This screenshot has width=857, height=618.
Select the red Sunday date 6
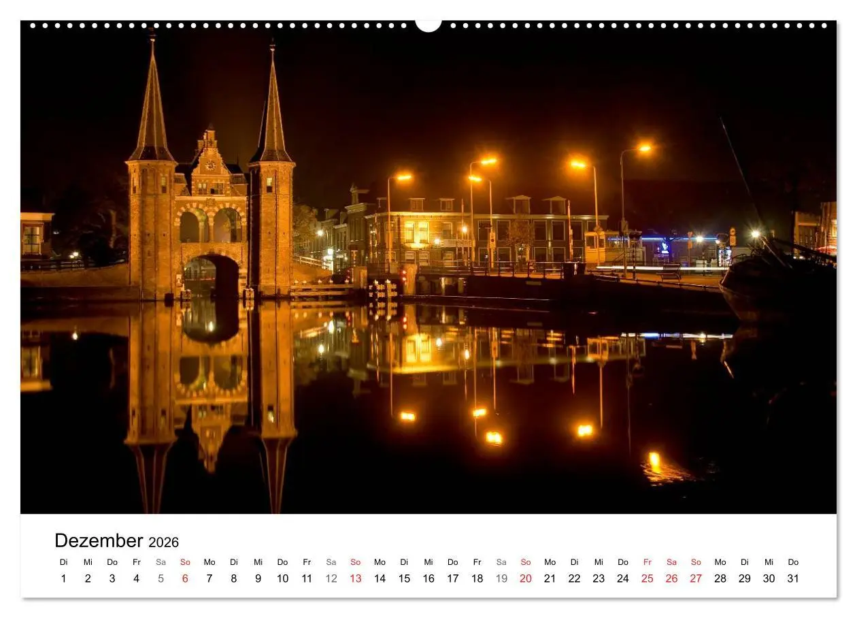pyautogui.click(x=184, y=578)
